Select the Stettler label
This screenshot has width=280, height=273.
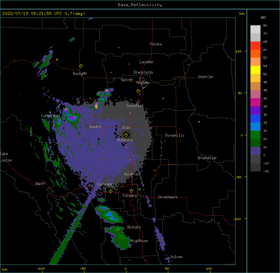206,77
